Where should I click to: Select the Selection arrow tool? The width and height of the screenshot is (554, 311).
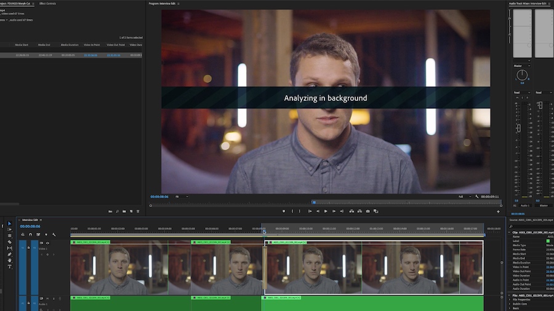[x=9, y=223]
